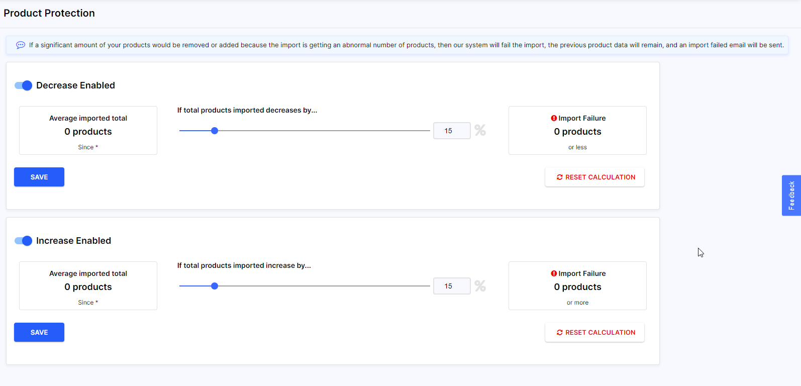The image size is (801, 386).
Task: Click the Increase Enabled label text
Action: click(73, 241)
